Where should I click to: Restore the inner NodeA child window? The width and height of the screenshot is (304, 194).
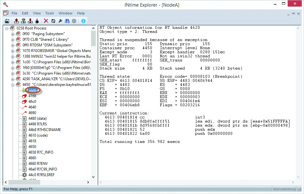coord(293,14)
